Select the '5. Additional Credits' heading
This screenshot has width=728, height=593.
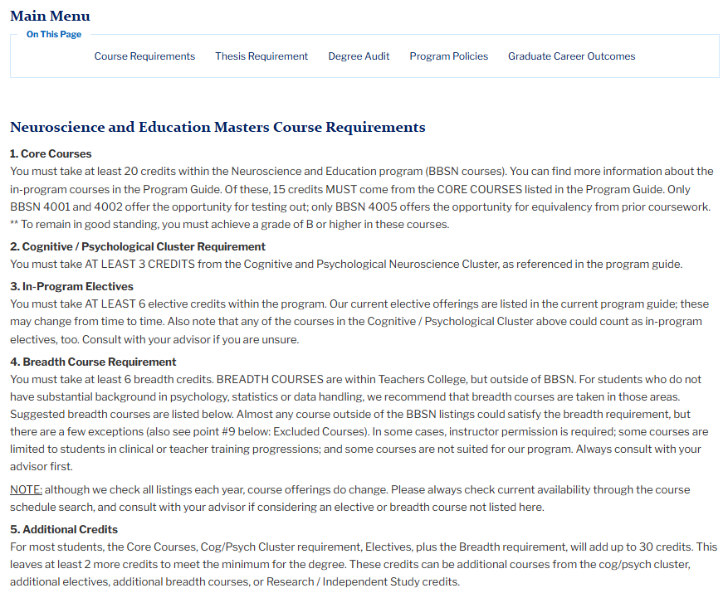[64, 529]
